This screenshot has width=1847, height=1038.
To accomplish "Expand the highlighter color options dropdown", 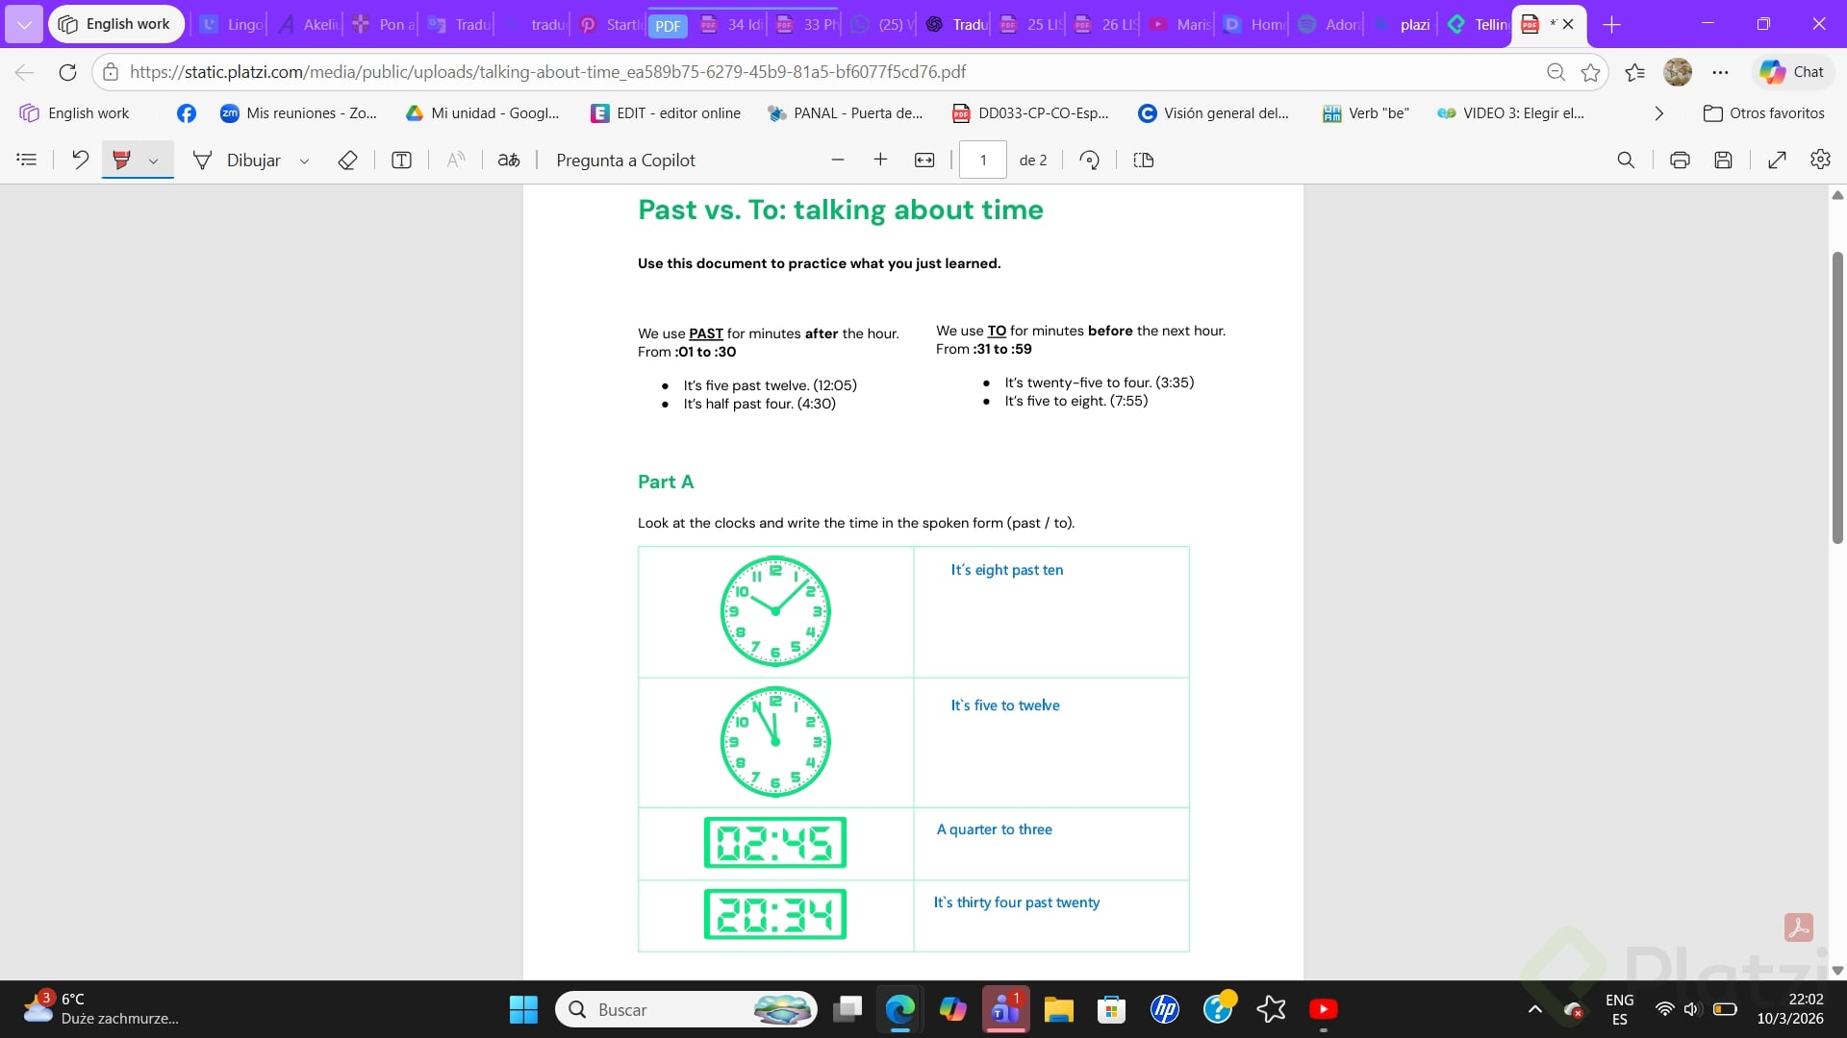I will click(x=154, y=161).
